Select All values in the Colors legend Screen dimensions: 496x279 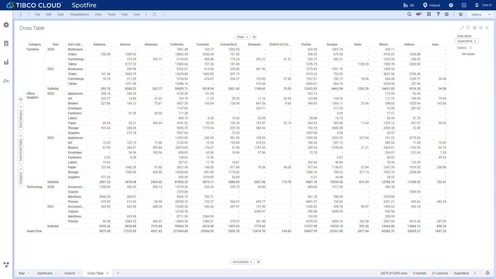[468, 54]
